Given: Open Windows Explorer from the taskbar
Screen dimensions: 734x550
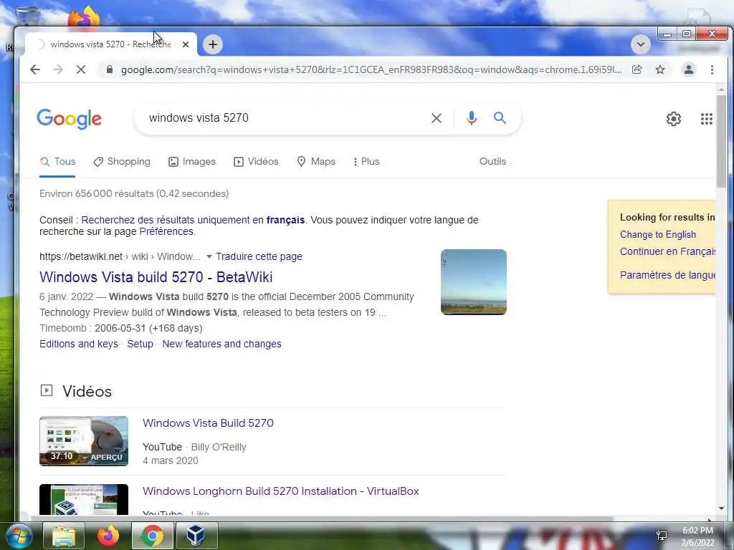Looking at the screenshot, I should (x=64, y=536).
